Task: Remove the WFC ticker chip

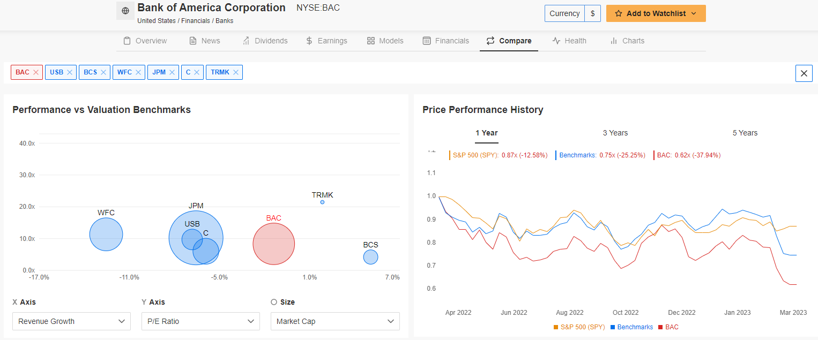Action: [x=138, y=72]
